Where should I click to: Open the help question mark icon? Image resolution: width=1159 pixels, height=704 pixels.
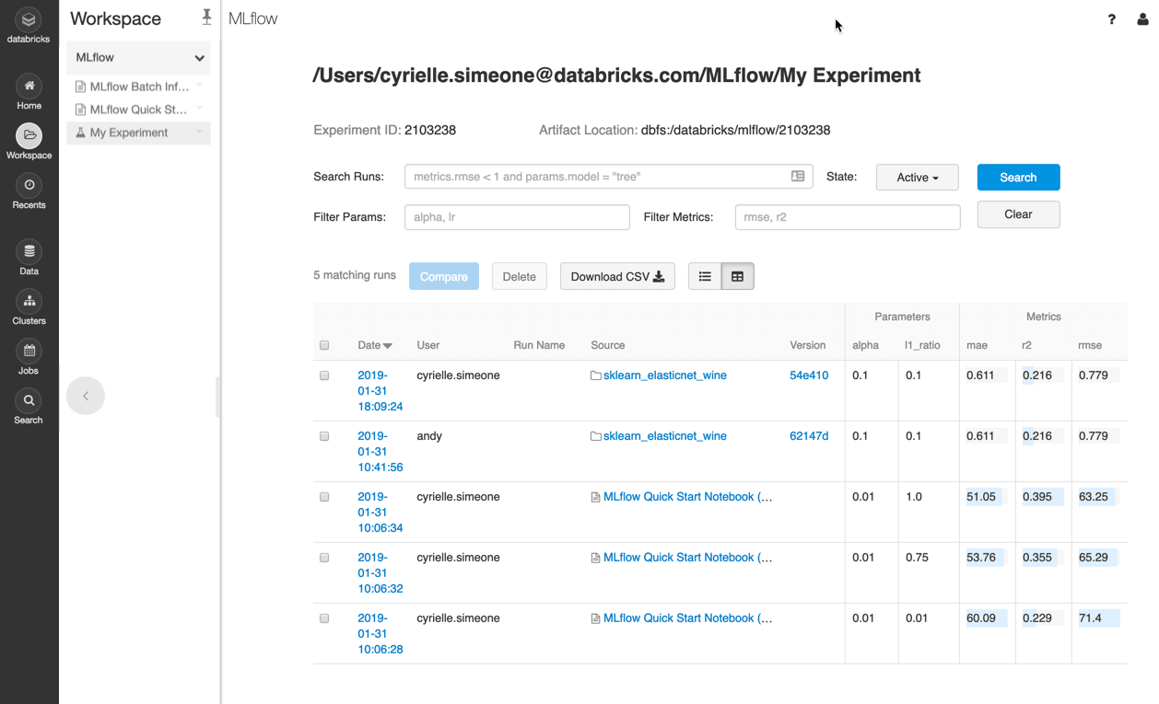[x=1111, y=19]
